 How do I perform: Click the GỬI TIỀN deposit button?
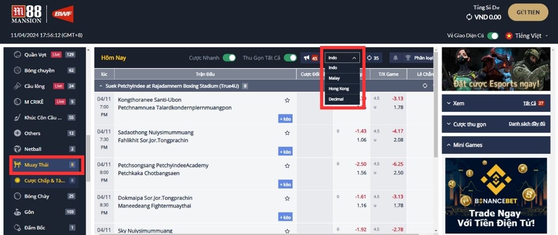(528, 13)
